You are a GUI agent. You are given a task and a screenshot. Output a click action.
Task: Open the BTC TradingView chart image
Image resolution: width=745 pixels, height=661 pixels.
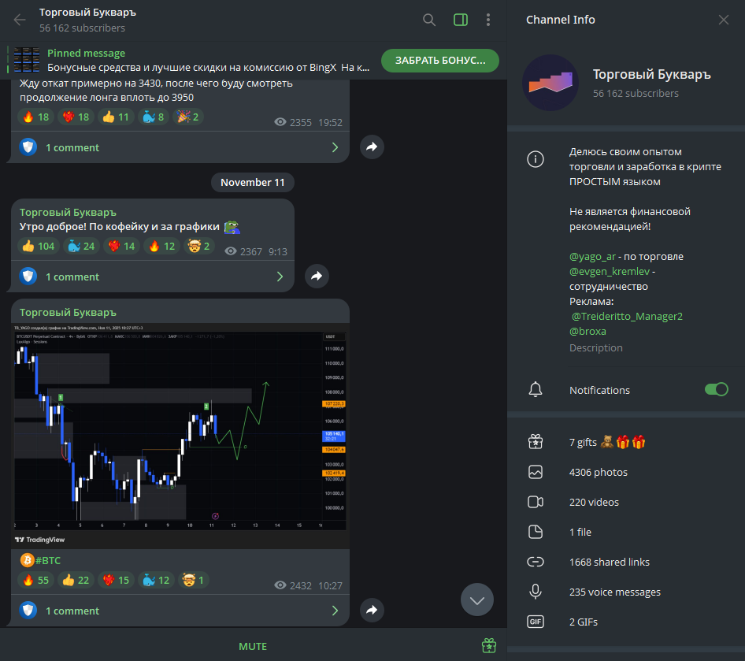point(180,436)
